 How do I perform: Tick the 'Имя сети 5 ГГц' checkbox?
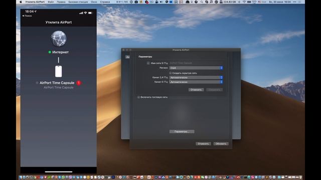[148, 63]
